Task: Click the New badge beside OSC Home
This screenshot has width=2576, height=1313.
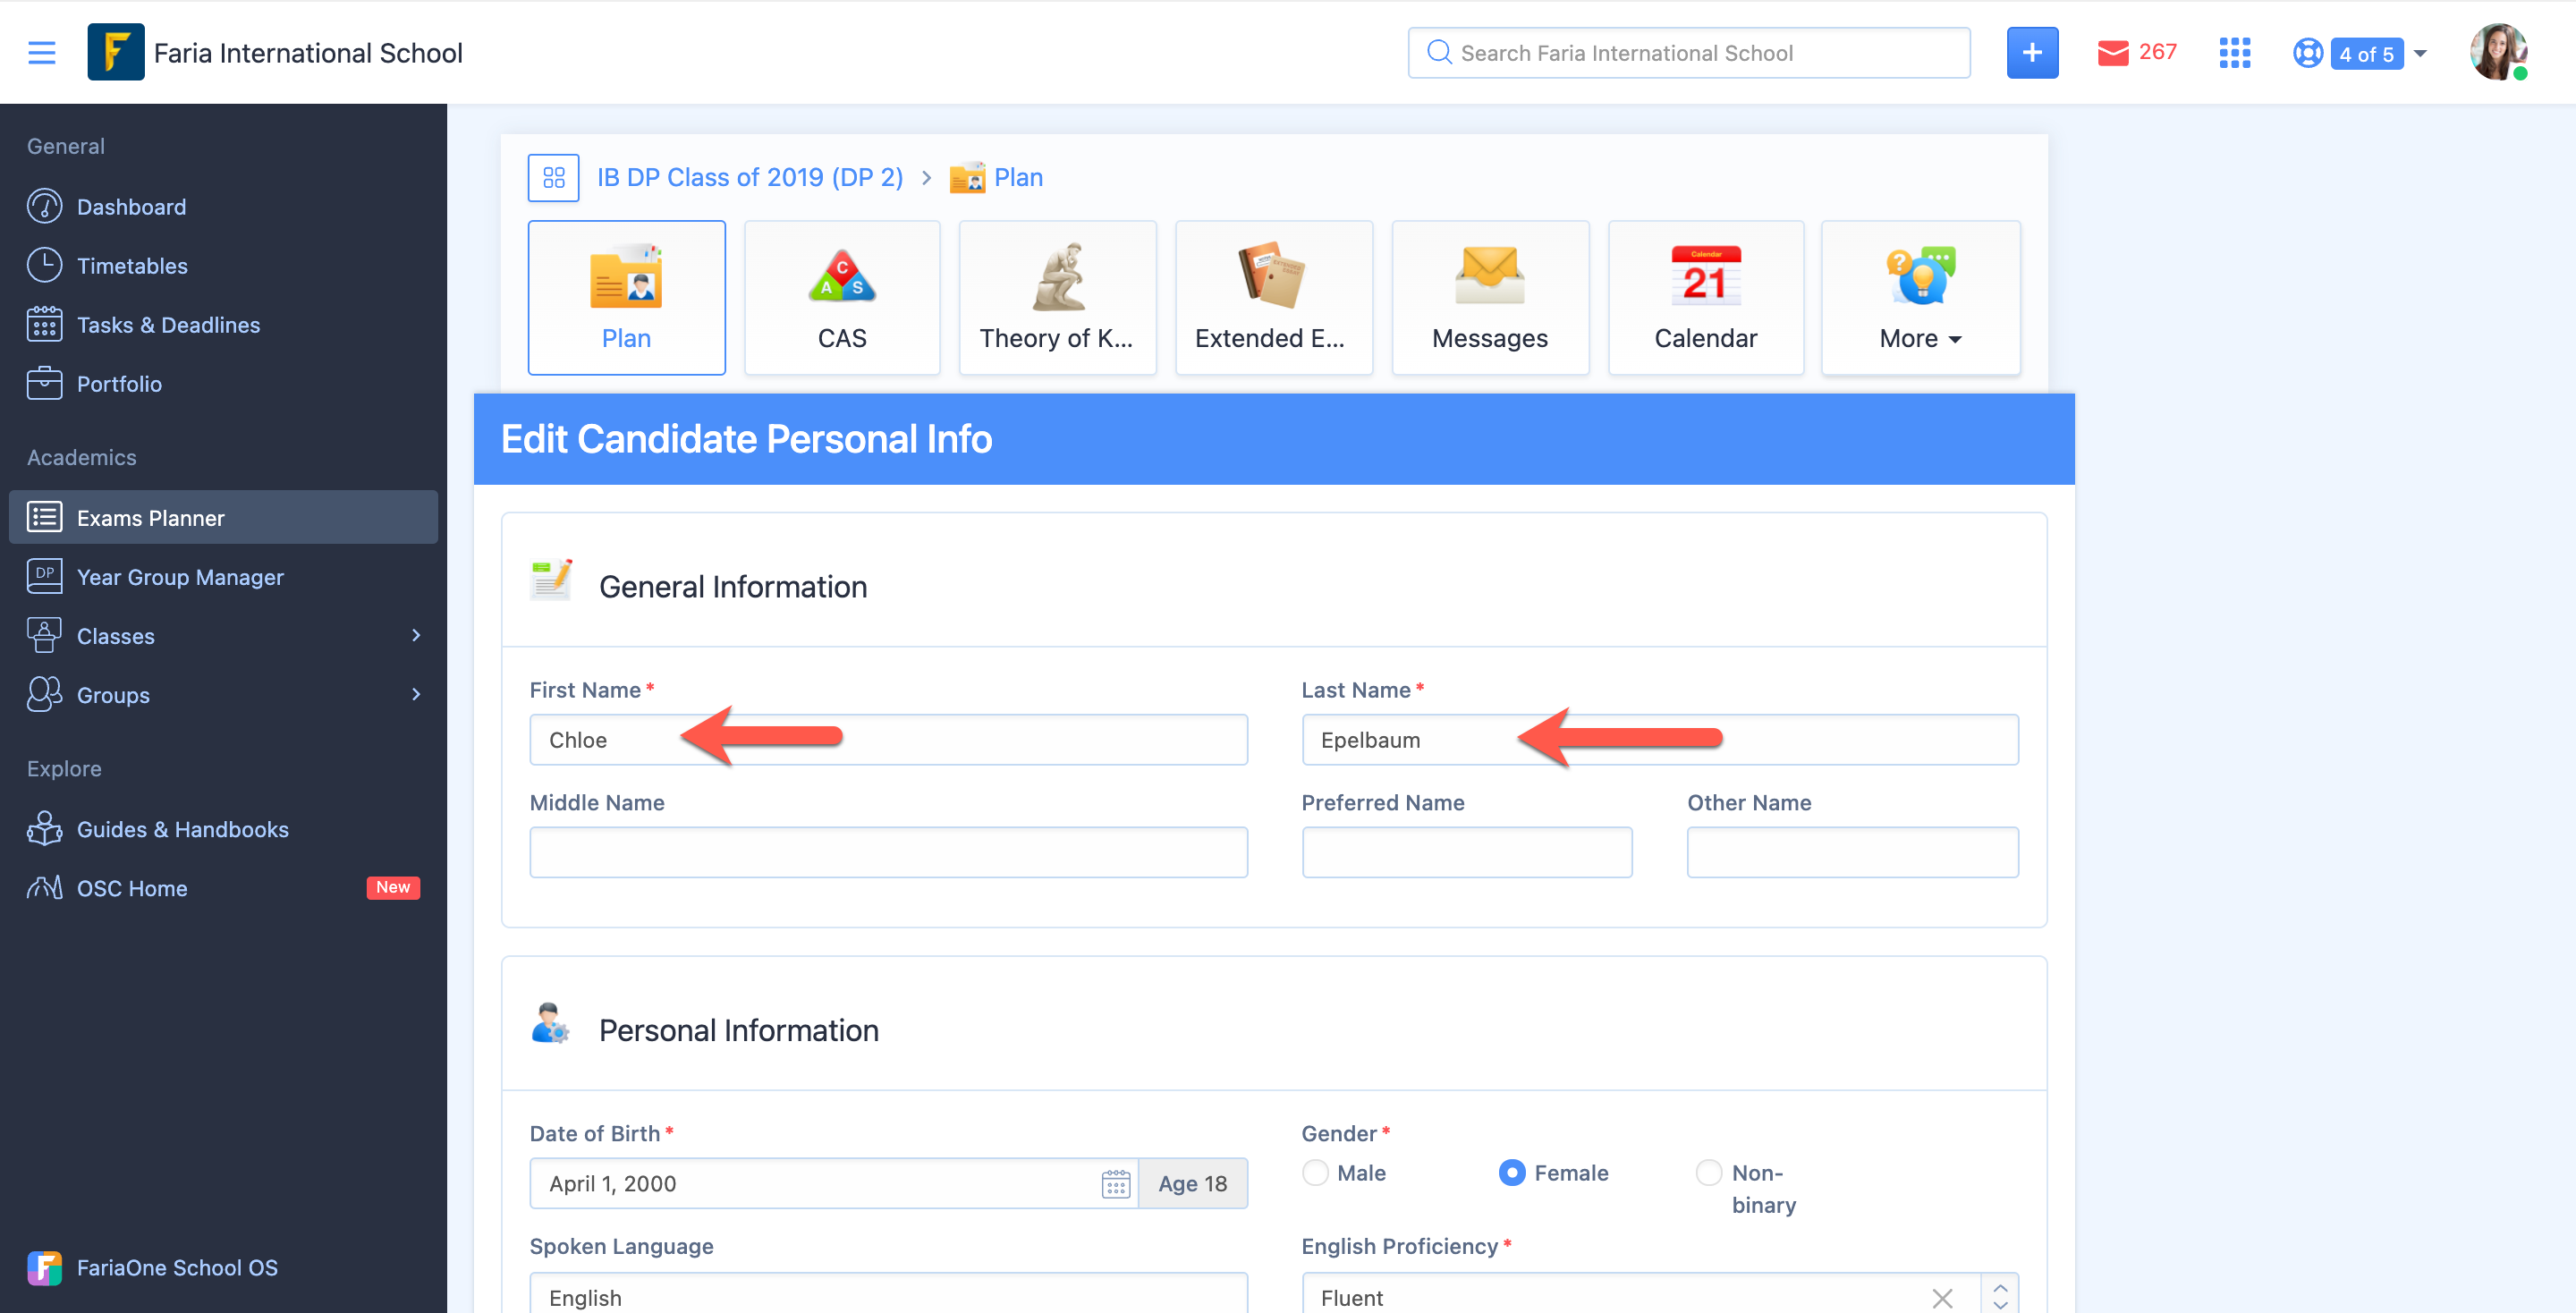Action: click(x=393, y=888)
